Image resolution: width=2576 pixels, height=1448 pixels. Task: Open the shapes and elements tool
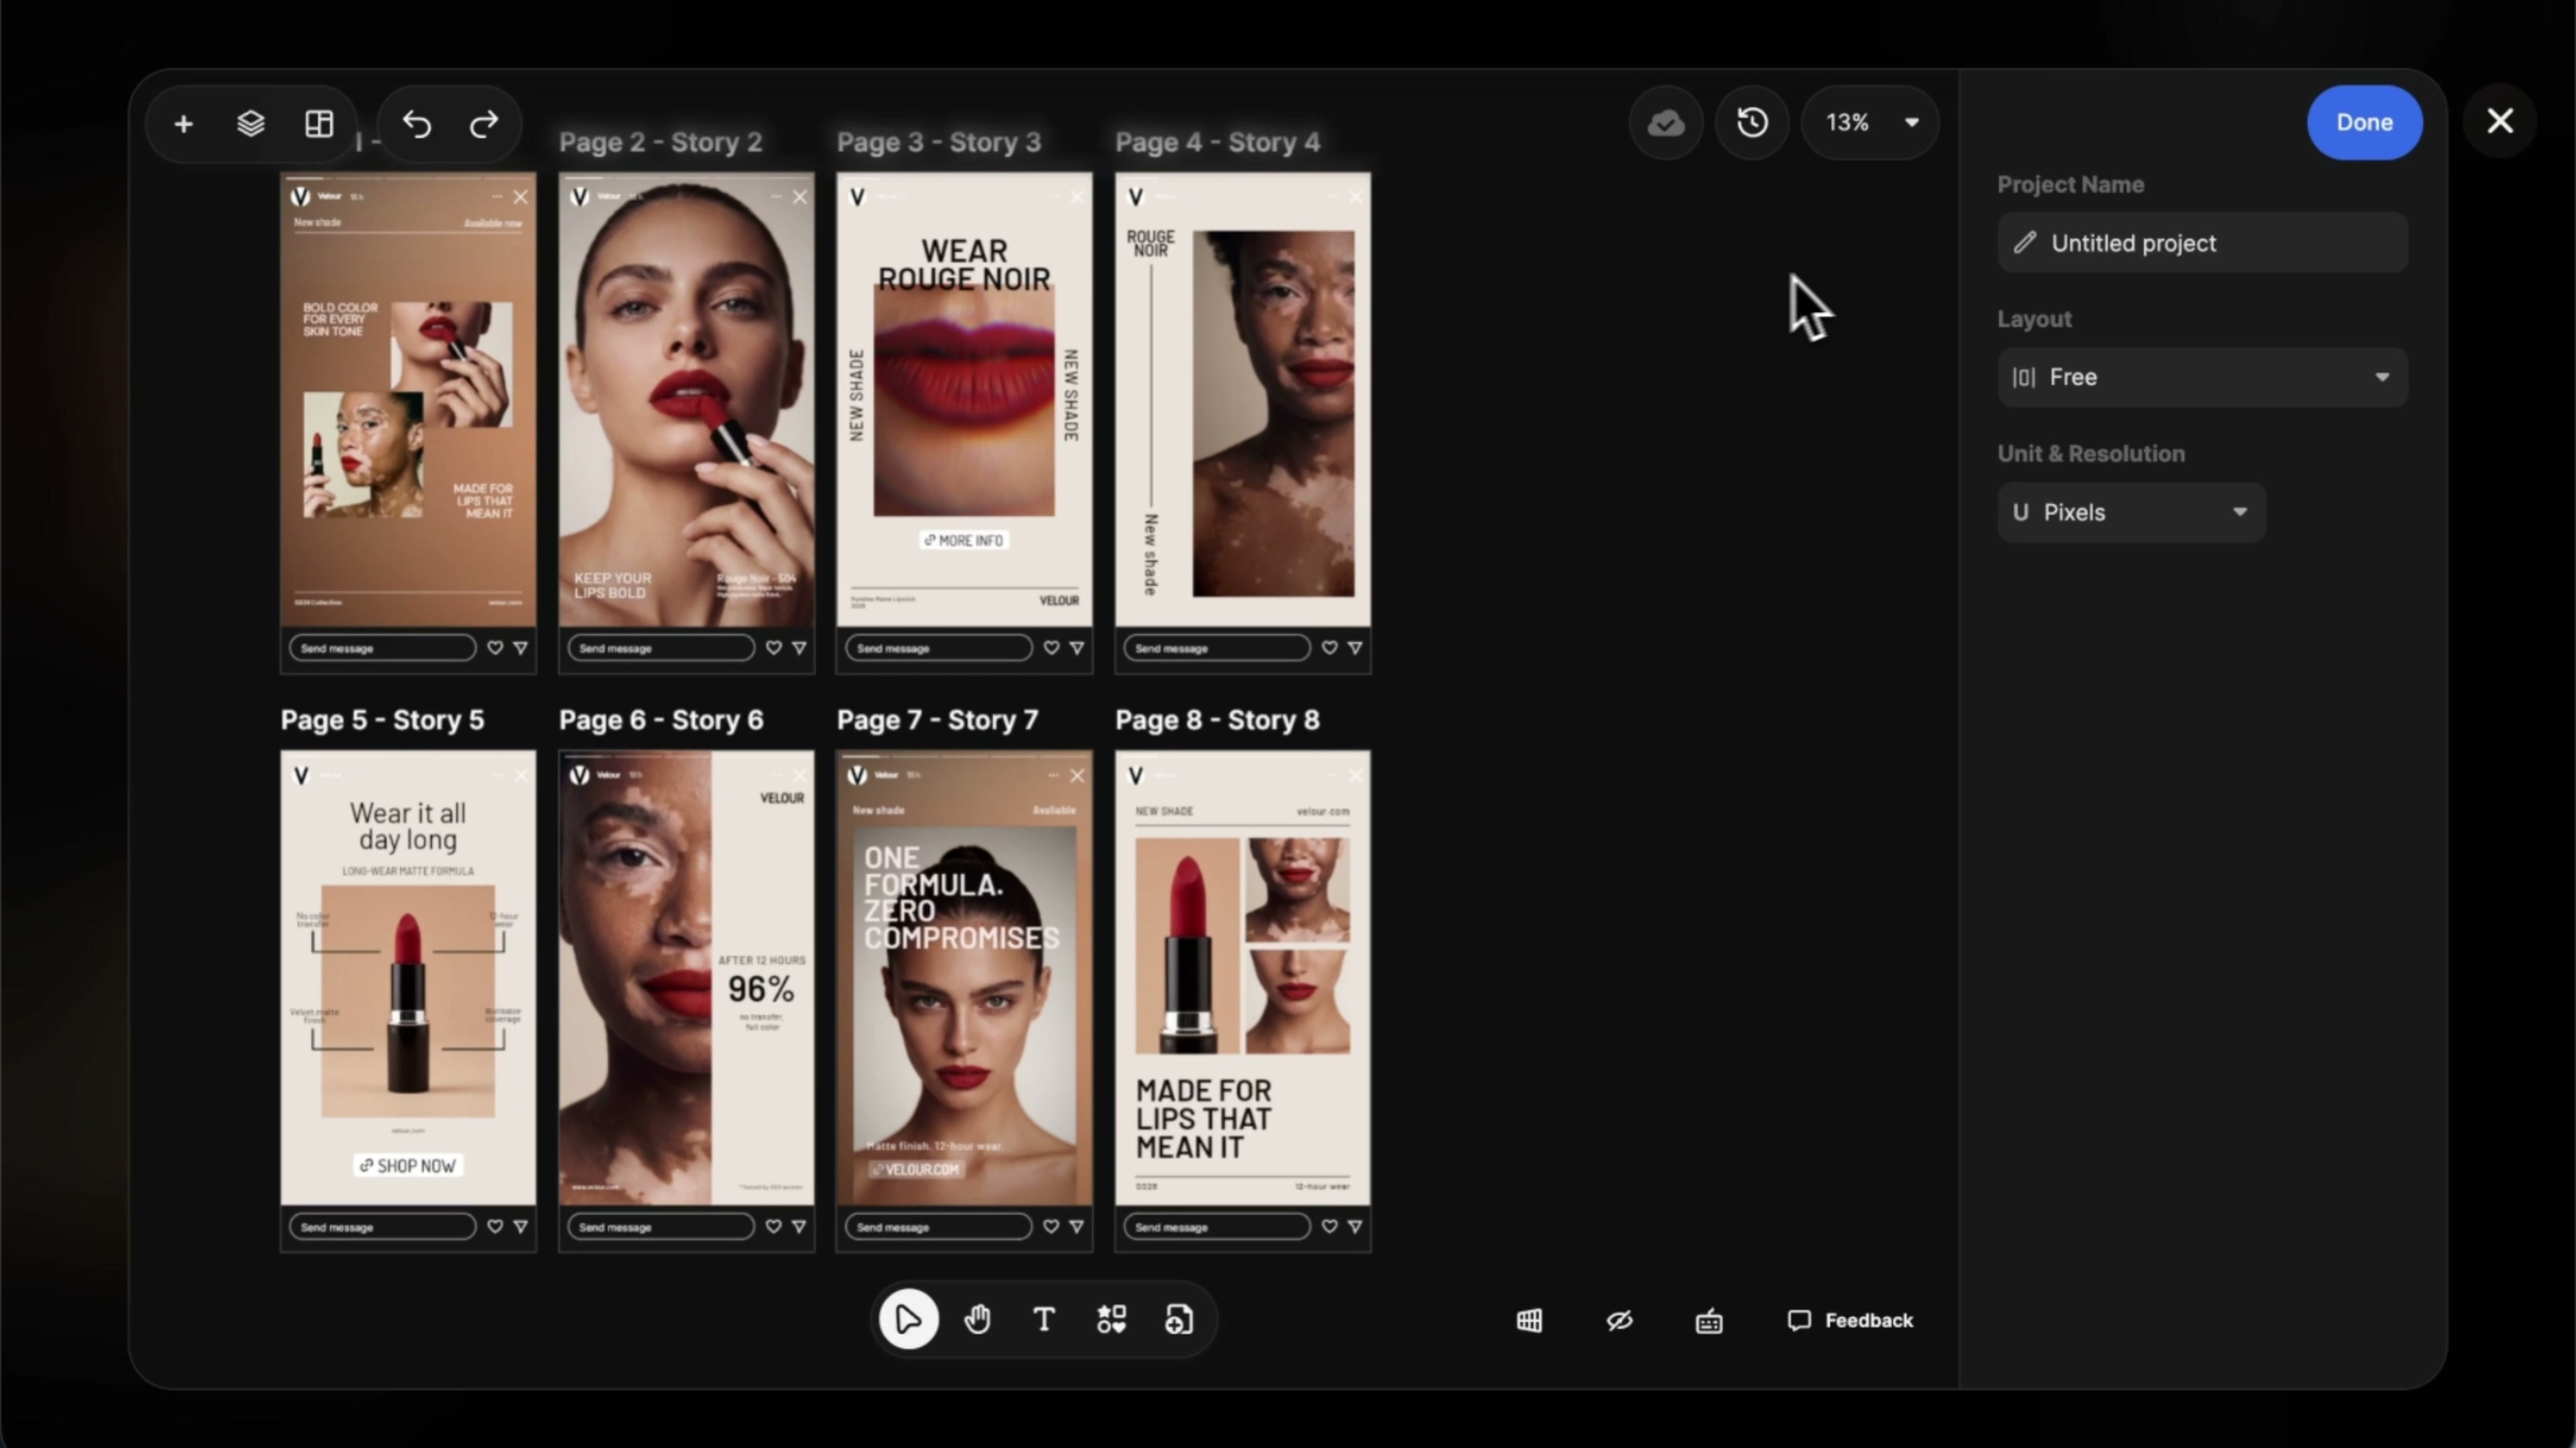1111,1320
